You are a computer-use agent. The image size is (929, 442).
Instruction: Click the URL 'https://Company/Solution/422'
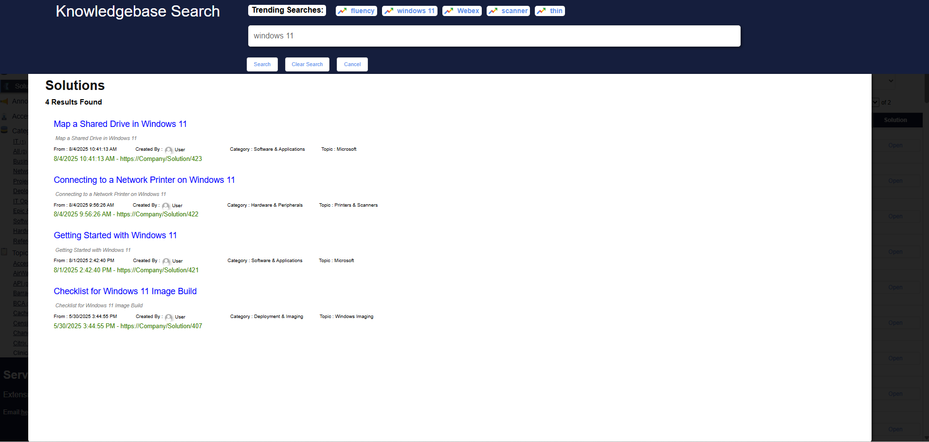tap(158, 214)
